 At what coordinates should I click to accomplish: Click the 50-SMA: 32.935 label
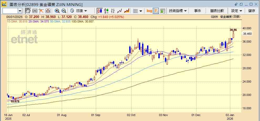60,22
